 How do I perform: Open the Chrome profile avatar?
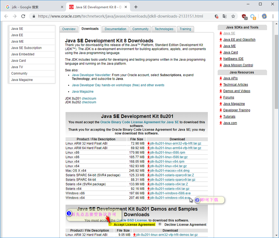264,16
